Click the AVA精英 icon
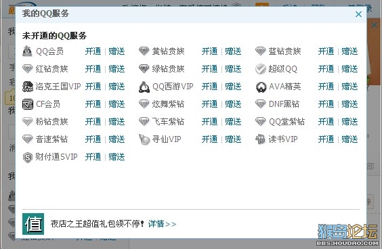The image size is (382, 249). pyautogui.click(x=261, y=87)
